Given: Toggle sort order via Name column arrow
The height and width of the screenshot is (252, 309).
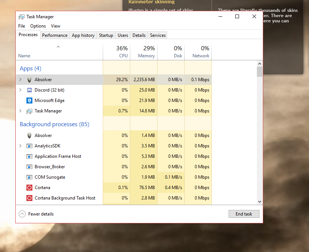Looking at the screenshot, I should coord(58,47).
